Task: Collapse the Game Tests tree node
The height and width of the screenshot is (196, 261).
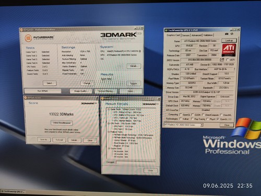Action: [x=109, y=109]
